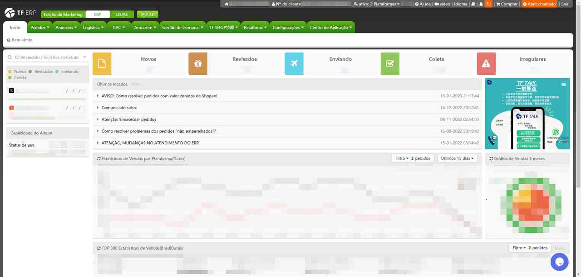Click the order ID search input field
This screenshot has width=581, height=277.
(x=45, y=57)
